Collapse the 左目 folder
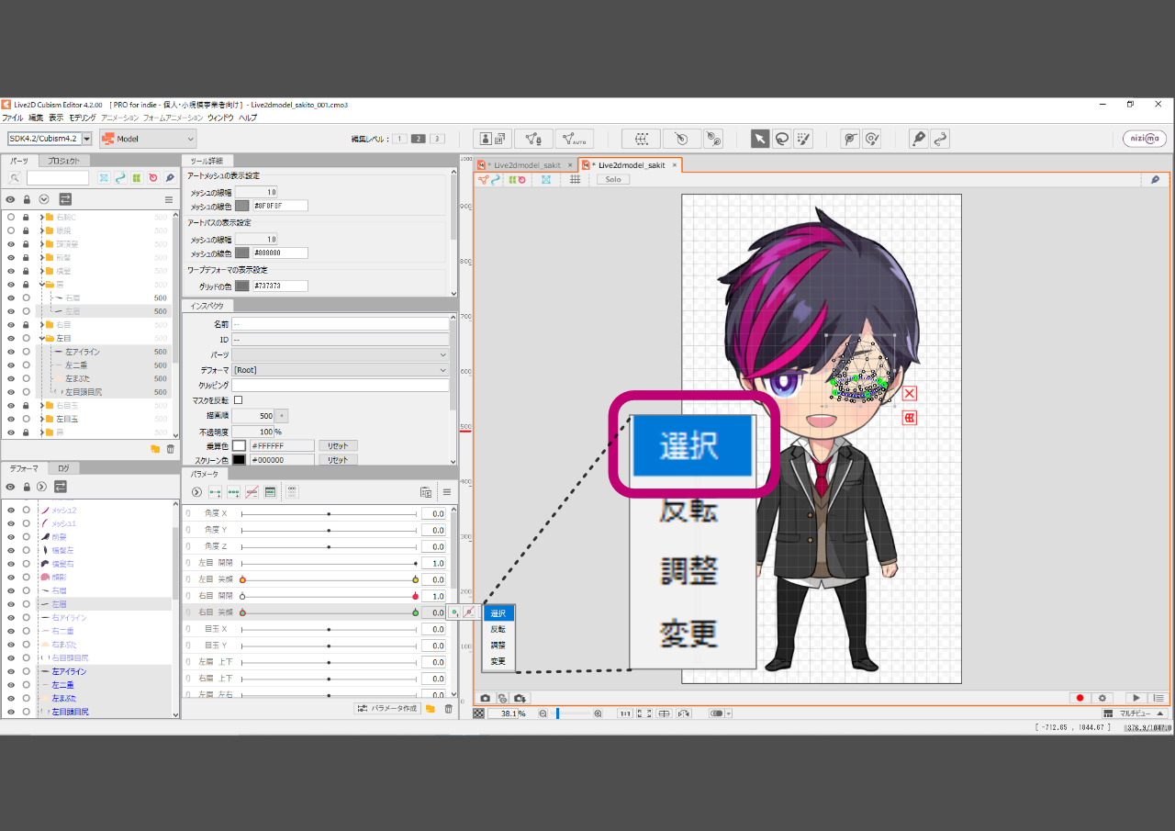The width and height of the screenshot is (1175, 831). tap(41, 338)
